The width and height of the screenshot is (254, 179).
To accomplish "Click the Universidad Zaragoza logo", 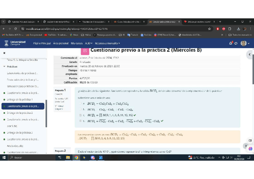I will point(15,43).
